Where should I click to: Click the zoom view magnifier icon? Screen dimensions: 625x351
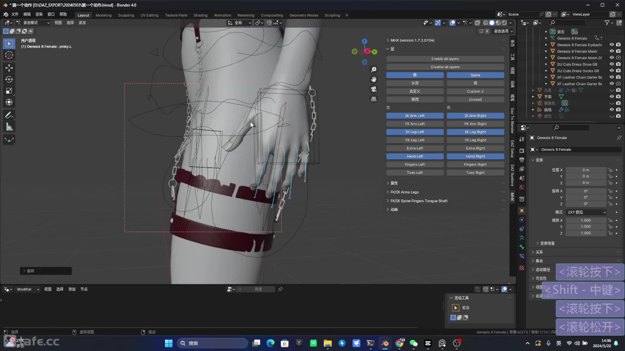[374, 70]
